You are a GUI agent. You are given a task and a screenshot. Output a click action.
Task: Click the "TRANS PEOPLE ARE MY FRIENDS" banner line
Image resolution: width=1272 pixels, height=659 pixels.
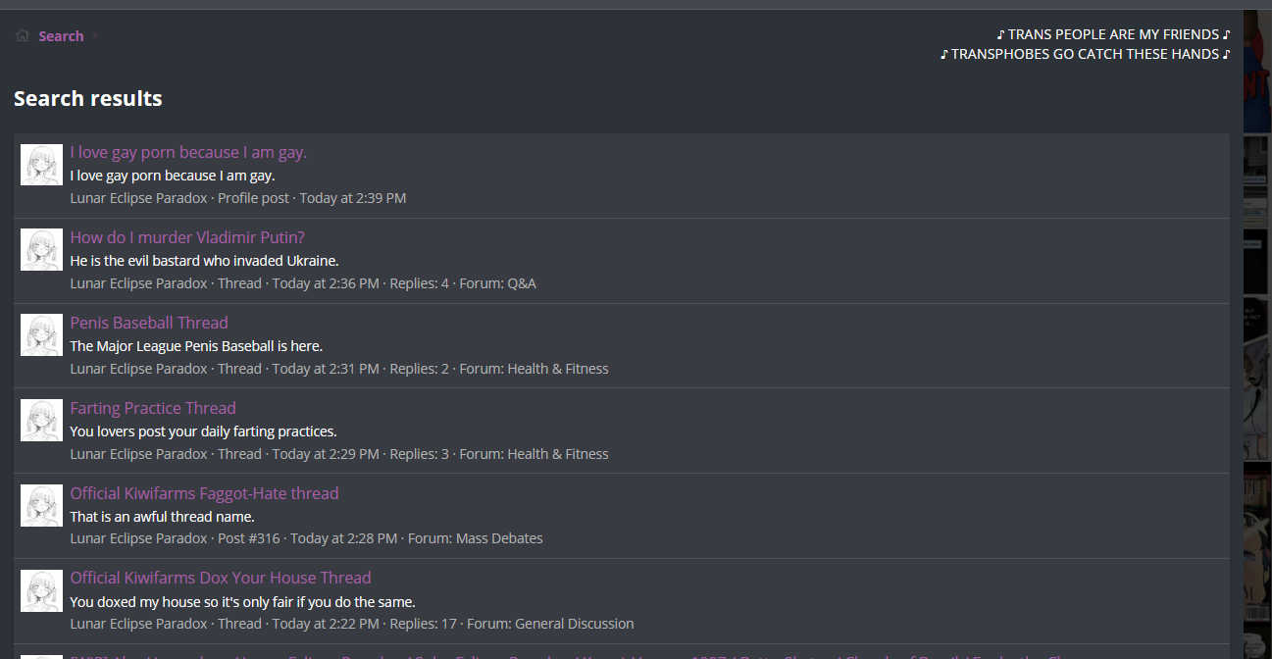[x=1113, y=34]
